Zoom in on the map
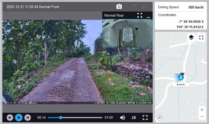Viewport: 209px width, 124px height. coord(202,110)
